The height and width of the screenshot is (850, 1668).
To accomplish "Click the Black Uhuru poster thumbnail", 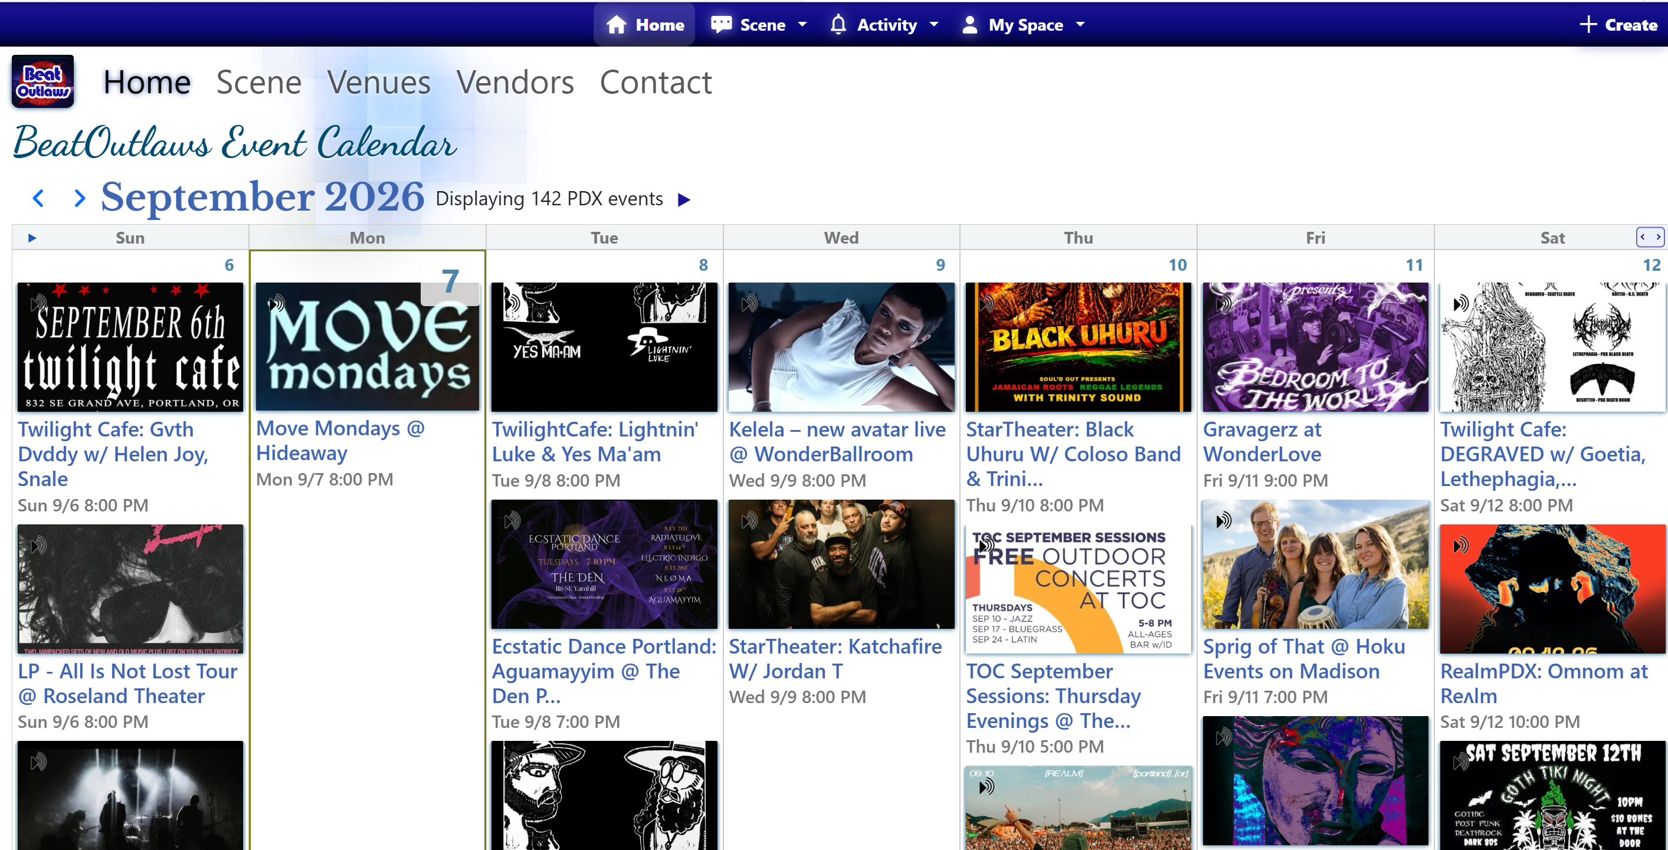I will [x=1078, y=347].
